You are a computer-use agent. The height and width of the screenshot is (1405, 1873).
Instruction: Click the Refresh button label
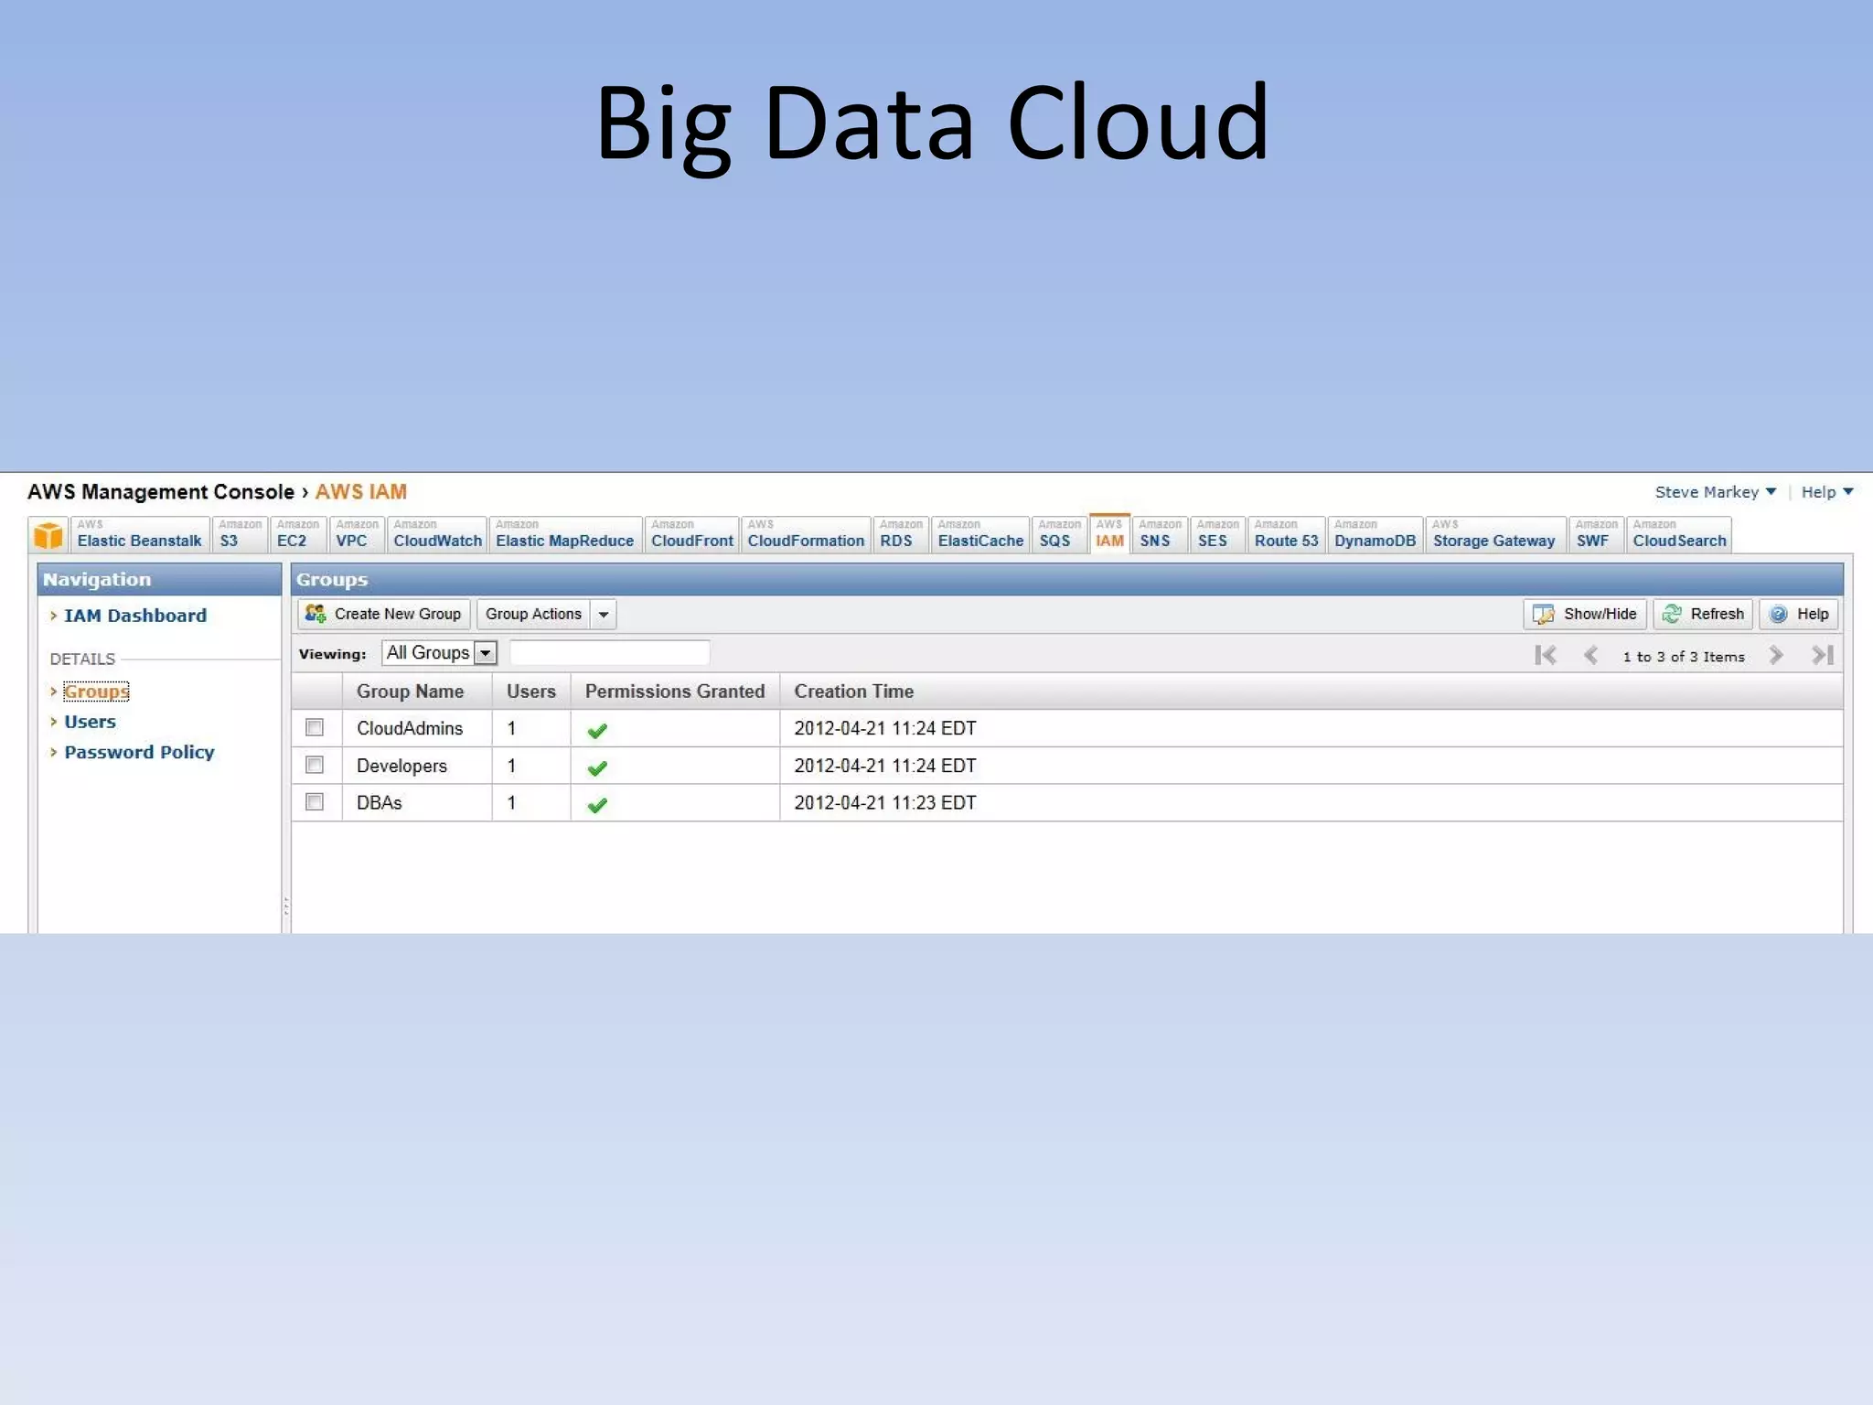click(x=1717, y=614)
